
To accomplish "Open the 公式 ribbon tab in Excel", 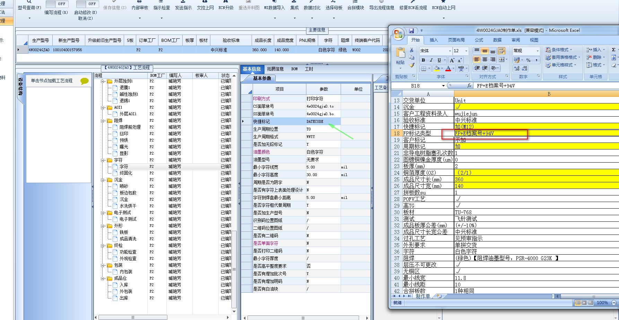I will pyautogui.click(x=479, y=40).
